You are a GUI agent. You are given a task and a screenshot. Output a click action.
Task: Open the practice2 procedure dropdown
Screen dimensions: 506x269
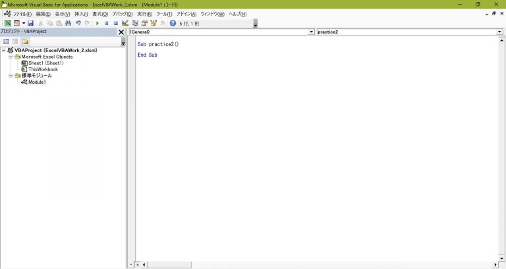point(500,32)
